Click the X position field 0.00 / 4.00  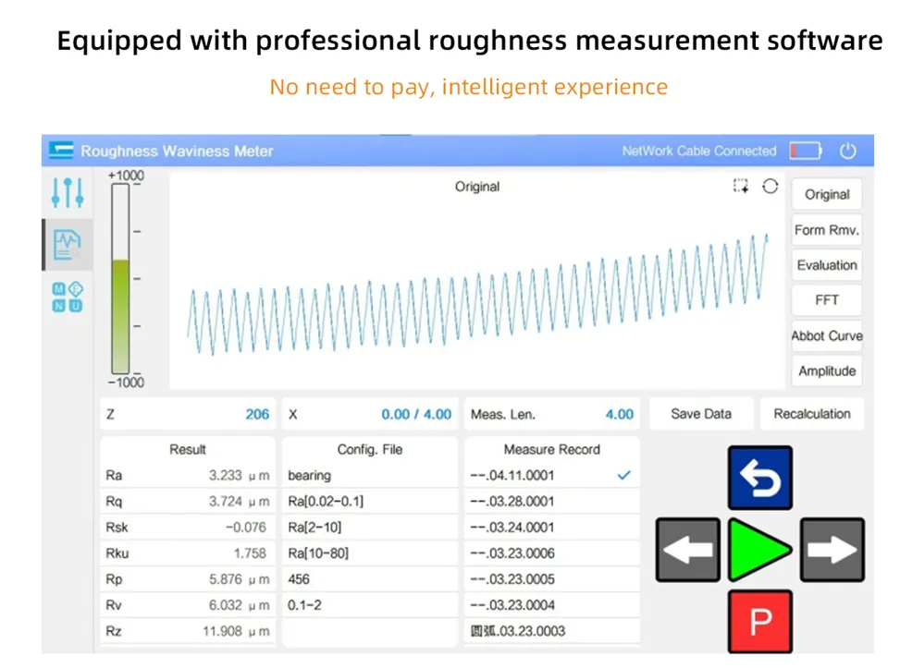click(370, 414)
